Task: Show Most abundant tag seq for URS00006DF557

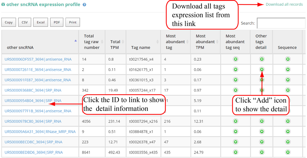Action: (235, 59)
